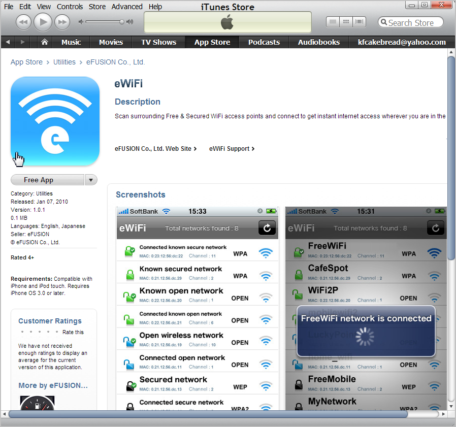Screen dimensions: 456x427
Task: Click the eWiFi app icon
Action: pyautogui.click(x=55, y=121)
